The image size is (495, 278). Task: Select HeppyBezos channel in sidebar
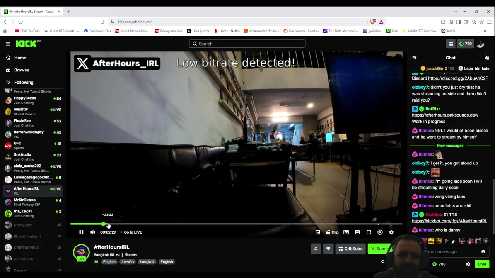click(x=34, y=100)
